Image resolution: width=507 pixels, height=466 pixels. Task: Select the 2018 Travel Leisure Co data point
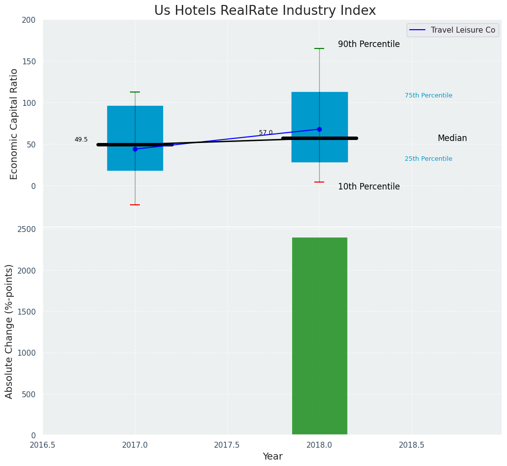point(319,129)
